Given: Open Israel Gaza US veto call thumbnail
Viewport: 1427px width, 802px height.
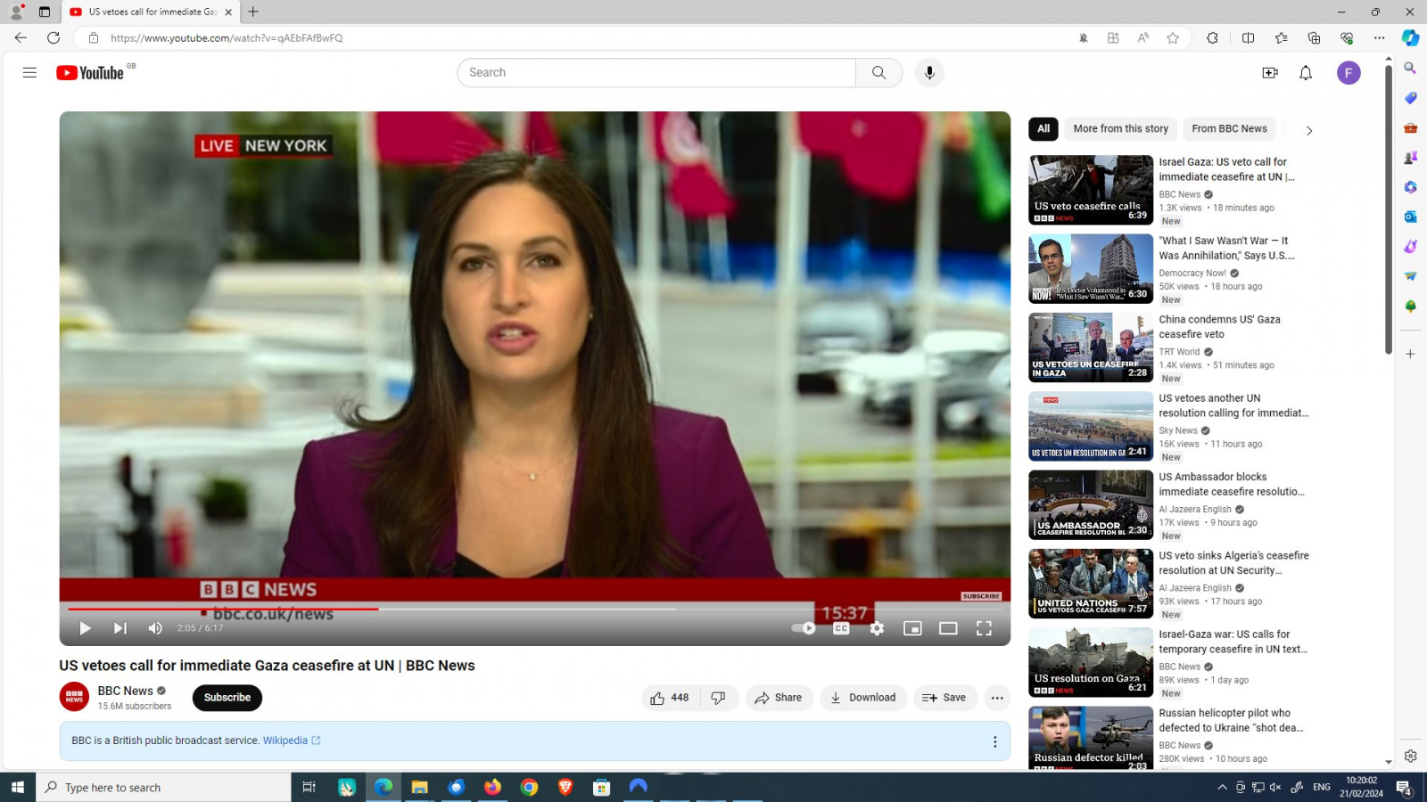Looking at the screenshot, I should (1091, 190).
